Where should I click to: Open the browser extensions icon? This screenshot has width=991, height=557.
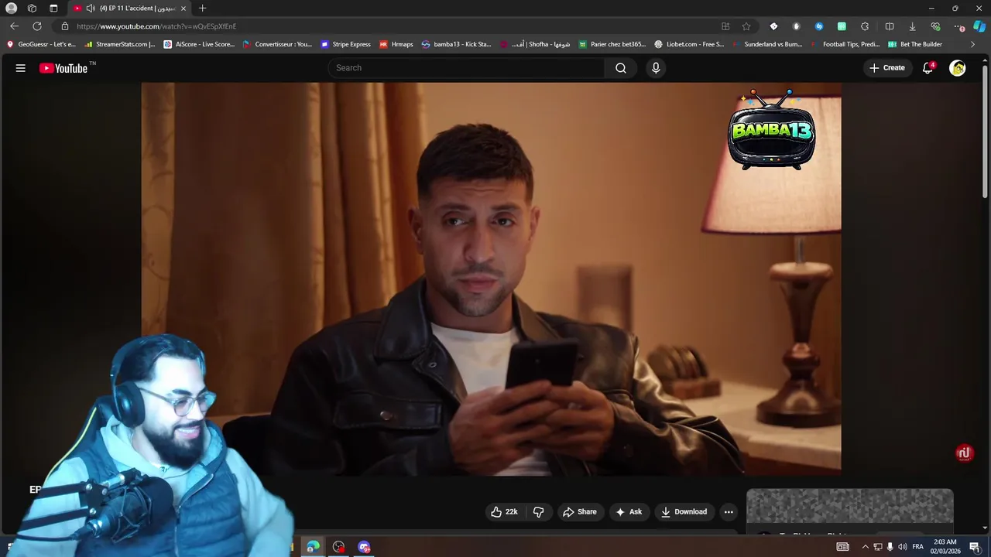click(x=865, y=26)
